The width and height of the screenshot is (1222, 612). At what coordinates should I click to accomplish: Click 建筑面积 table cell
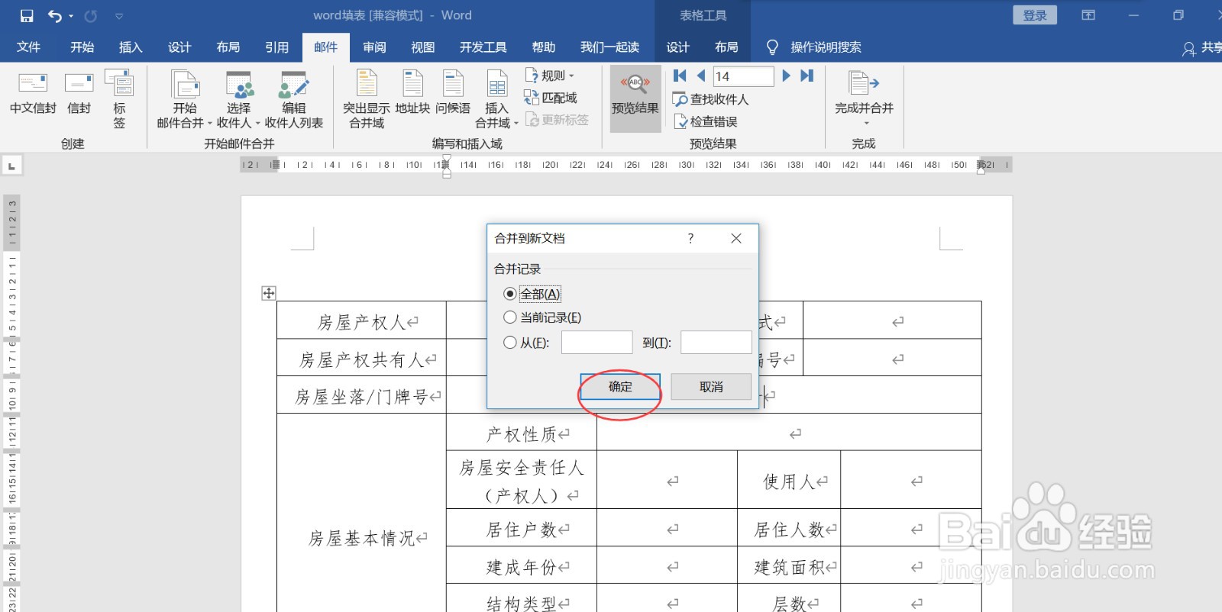pos(789,566)
